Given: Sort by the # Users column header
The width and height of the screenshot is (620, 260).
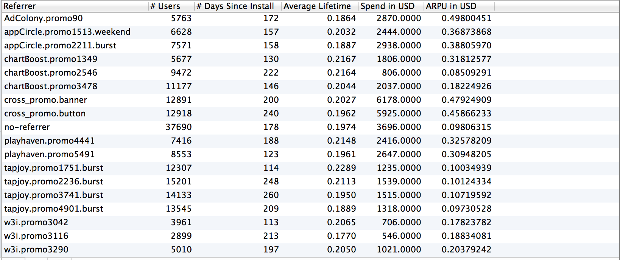Looking at the screenshot, I should [171, 6].
